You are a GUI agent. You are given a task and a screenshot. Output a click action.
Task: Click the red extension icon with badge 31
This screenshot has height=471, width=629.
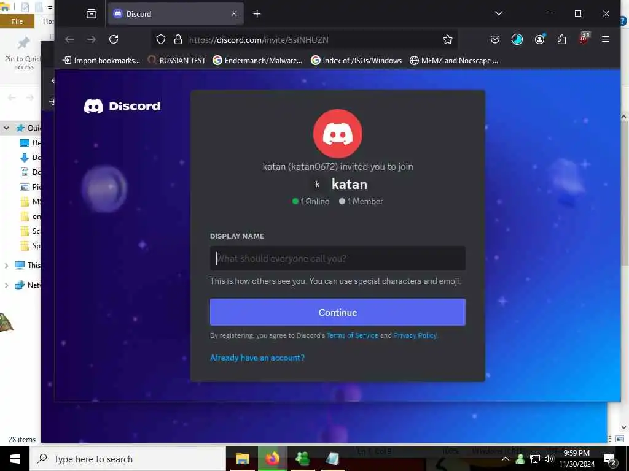click(x=584, y=39)
